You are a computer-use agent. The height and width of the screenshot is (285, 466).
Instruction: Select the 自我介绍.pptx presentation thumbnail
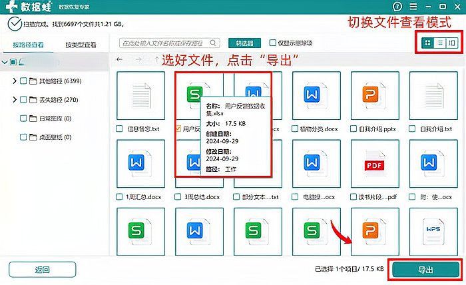pos(375,96)
